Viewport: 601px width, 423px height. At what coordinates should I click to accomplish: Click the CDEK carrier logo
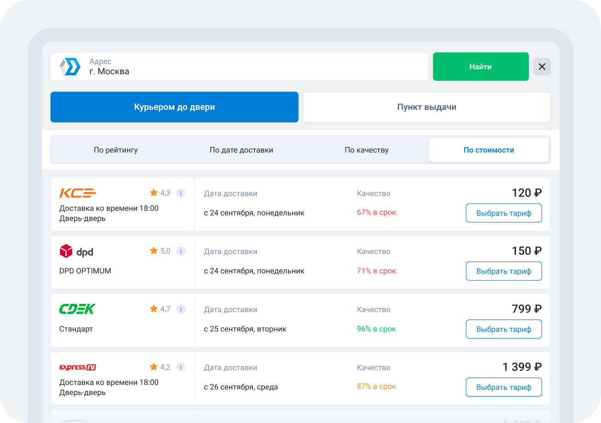click(77, 309)
